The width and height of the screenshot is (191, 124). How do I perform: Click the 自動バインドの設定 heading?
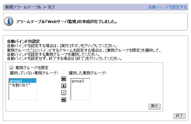point(24,41)
